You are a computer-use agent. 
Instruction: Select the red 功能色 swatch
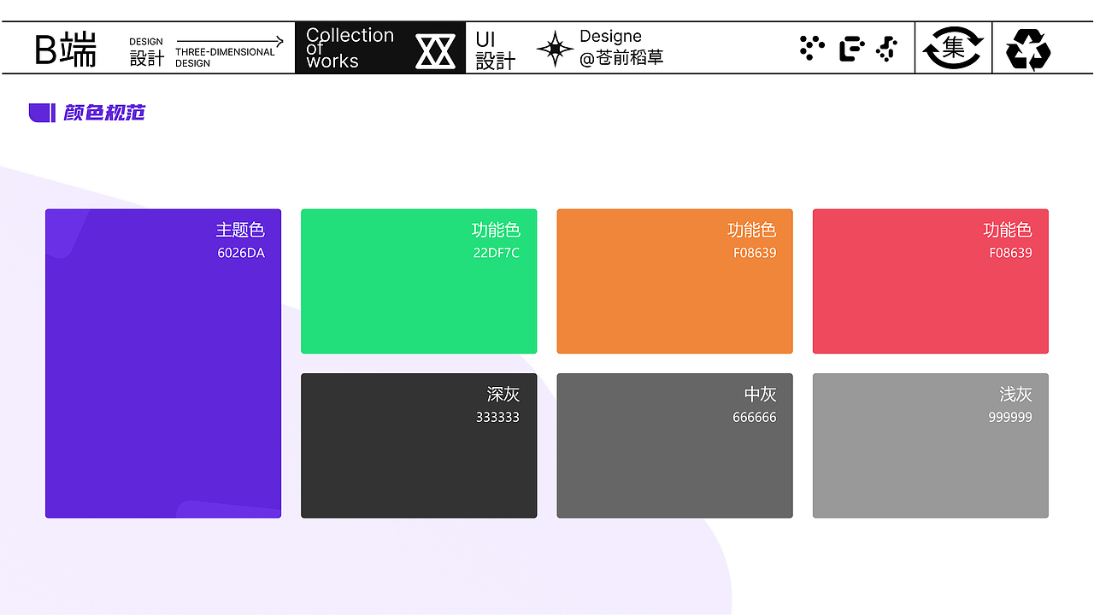931,281
